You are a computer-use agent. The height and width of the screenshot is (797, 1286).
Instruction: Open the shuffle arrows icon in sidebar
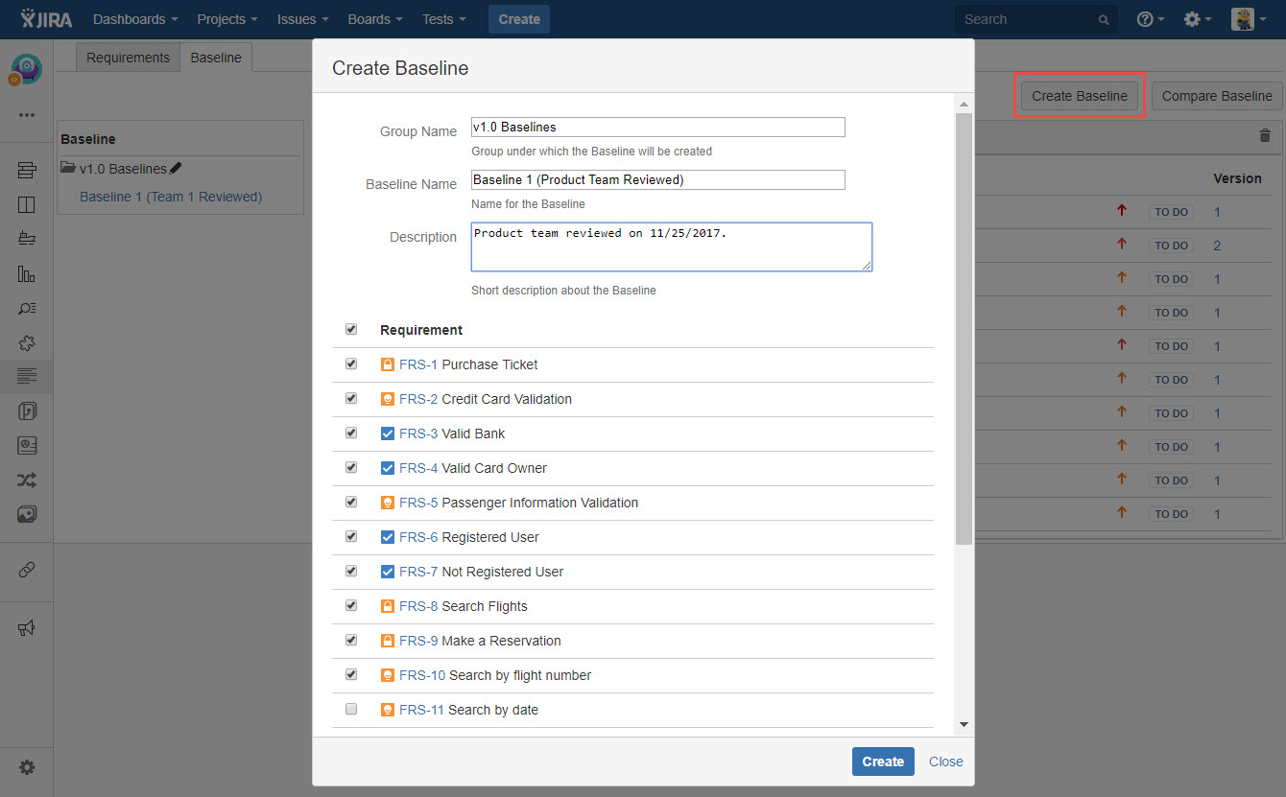(26, 481)
